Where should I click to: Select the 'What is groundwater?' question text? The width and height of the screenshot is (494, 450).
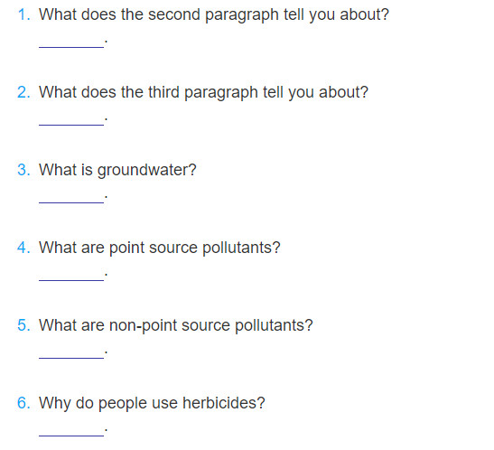pyautogui.click(x=117, y=171)
